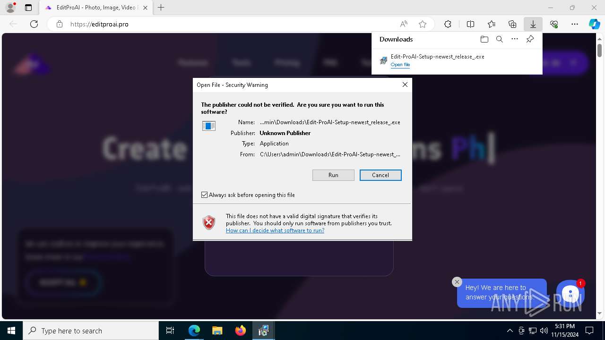The image size is (605, 340).
Task: Close the EditProAI browser tab
Action: pyautogui.click(x=145, y=8)
